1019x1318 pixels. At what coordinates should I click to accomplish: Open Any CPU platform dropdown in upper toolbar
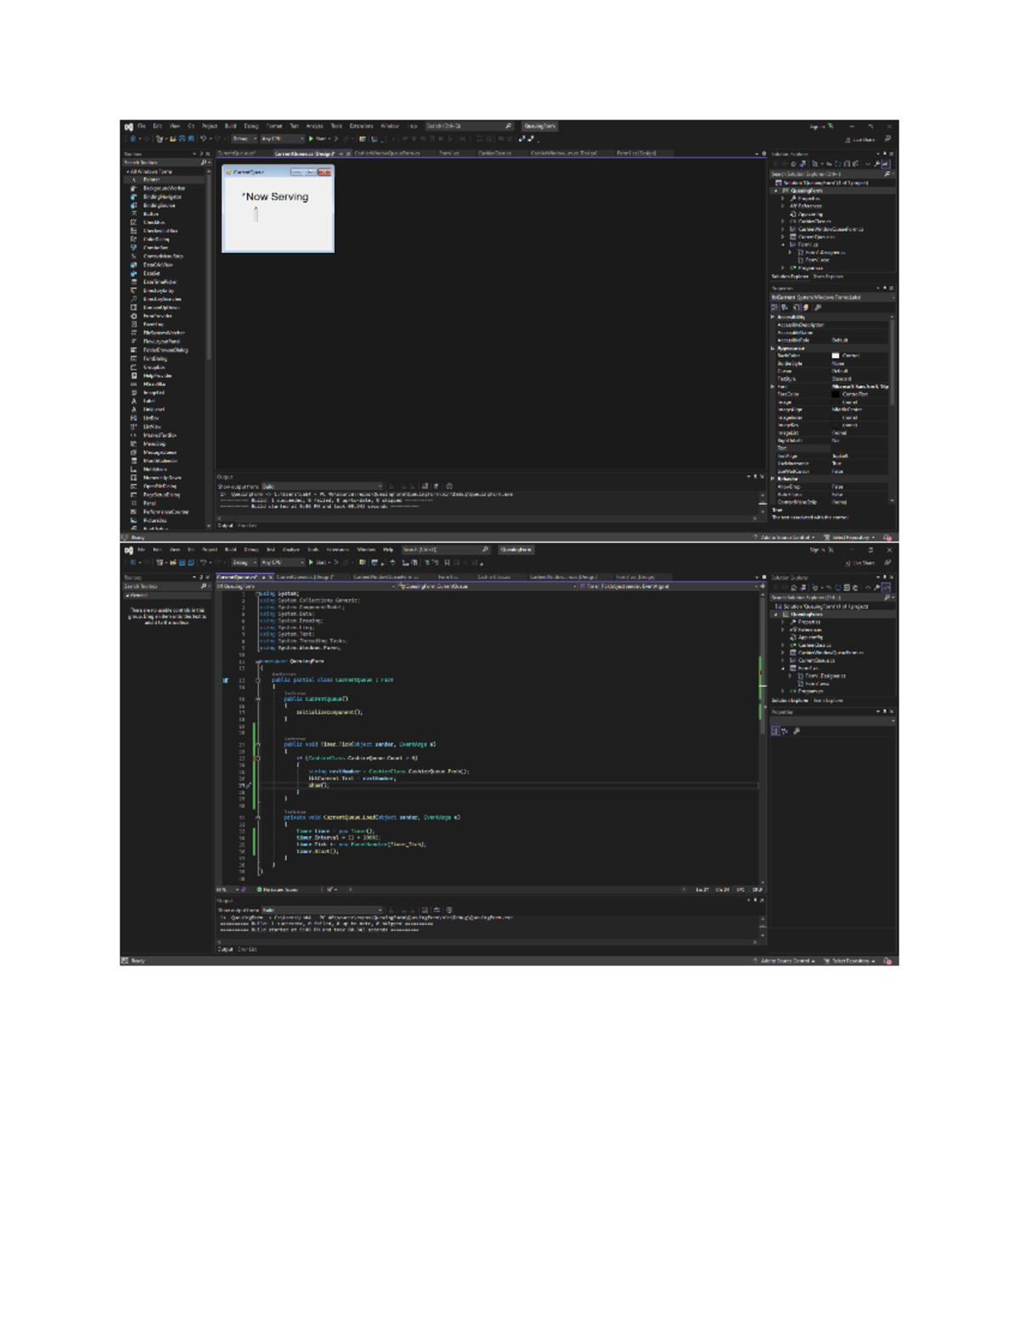coord(282,138)
